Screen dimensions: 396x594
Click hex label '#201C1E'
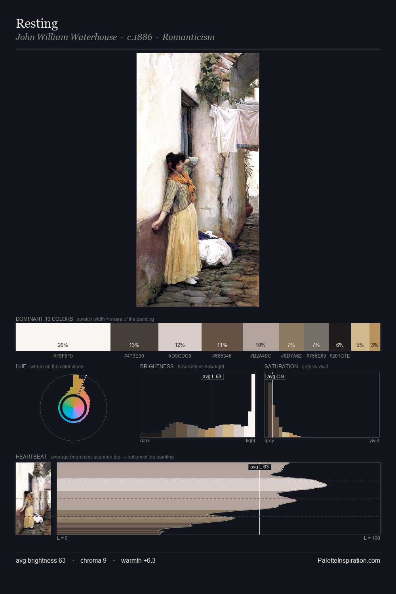(340, 356)
